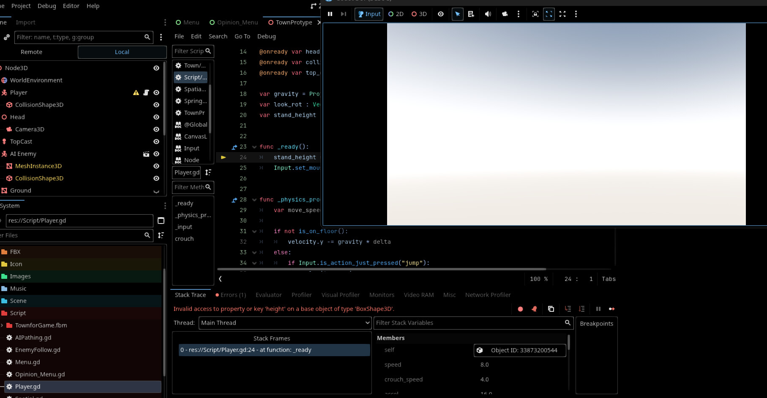Open the Thread dropdown showing Main Thread
The image size is (767, 398).
[x=285, y=323]
